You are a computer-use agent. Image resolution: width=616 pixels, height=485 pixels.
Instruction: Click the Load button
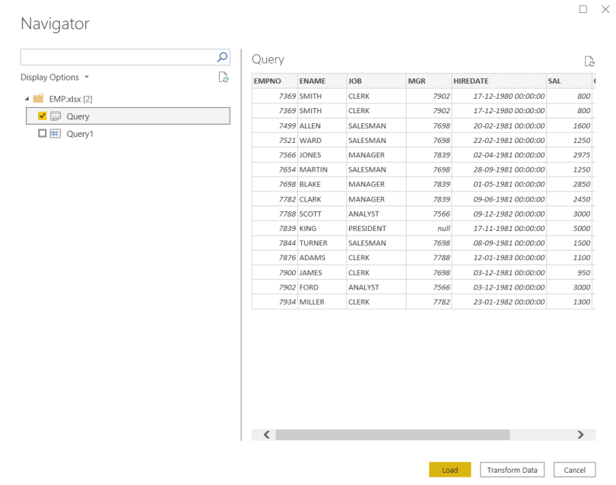(x=449, y=470)
